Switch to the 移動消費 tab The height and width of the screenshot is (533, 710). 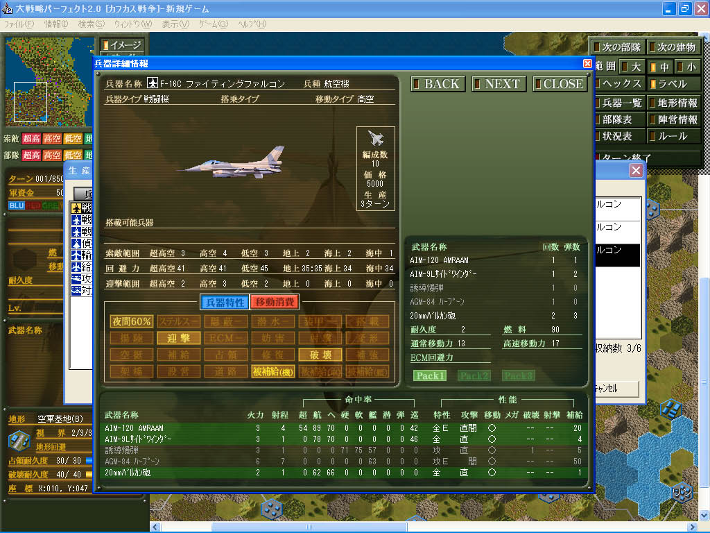point(275,303)
